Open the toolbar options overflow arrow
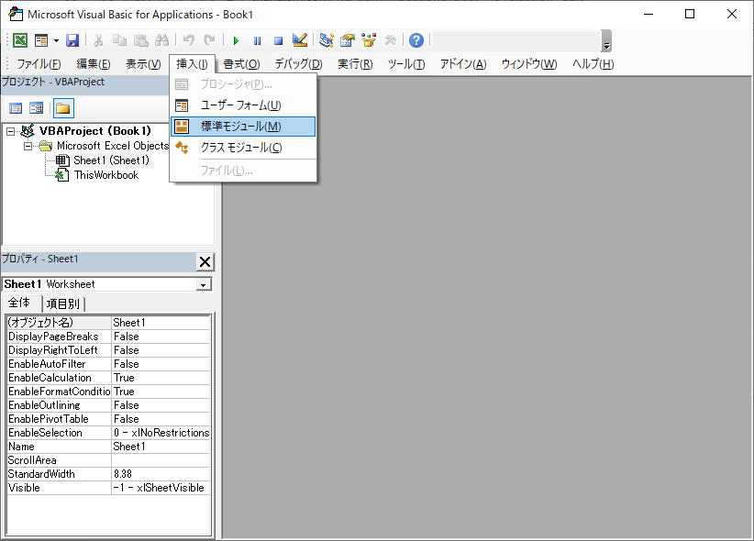754x541 pixels. pos(607,41)
